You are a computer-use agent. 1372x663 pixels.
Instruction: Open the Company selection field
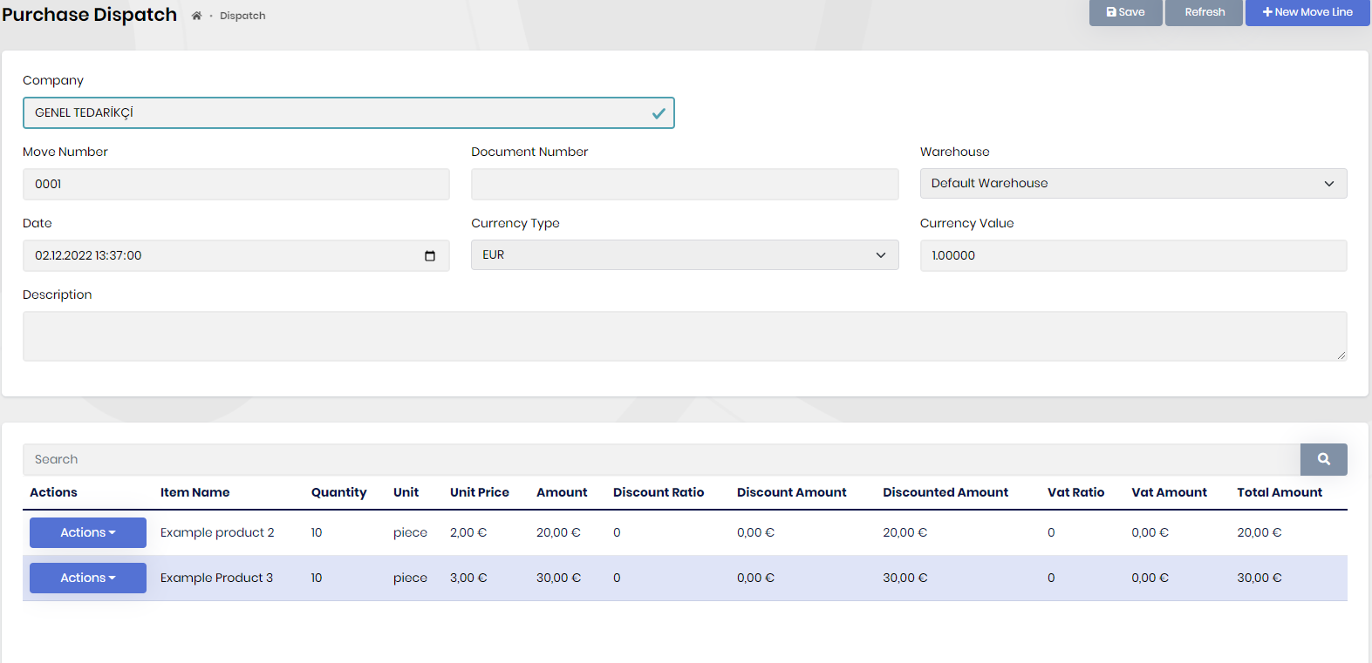click(348, 112)
